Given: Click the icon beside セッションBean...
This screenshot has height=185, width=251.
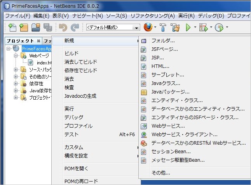Looking at the screenshot, I should pyautogui.click(x=143, y=152).
